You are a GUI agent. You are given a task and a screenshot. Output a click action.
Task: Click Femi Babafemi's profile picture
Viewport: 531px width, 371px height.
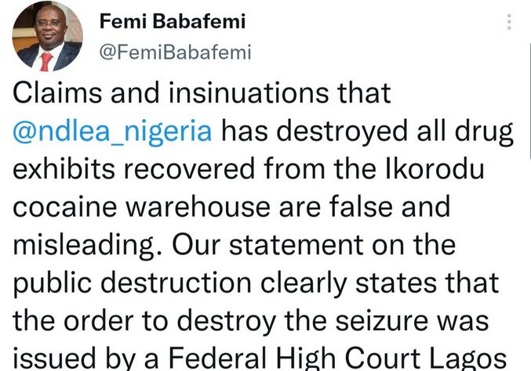point(47,37)
